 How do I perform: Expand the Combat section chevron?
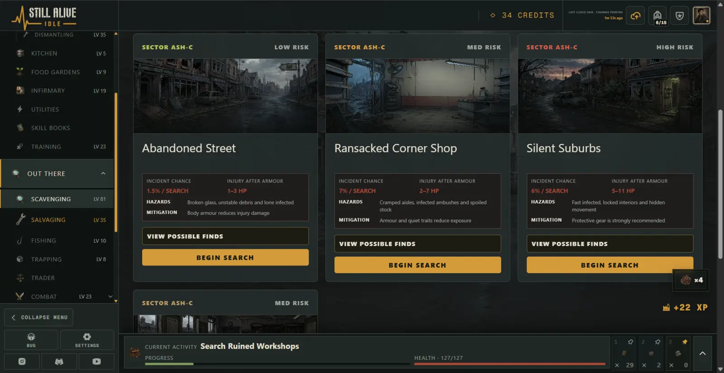click(x=110, y=297)
